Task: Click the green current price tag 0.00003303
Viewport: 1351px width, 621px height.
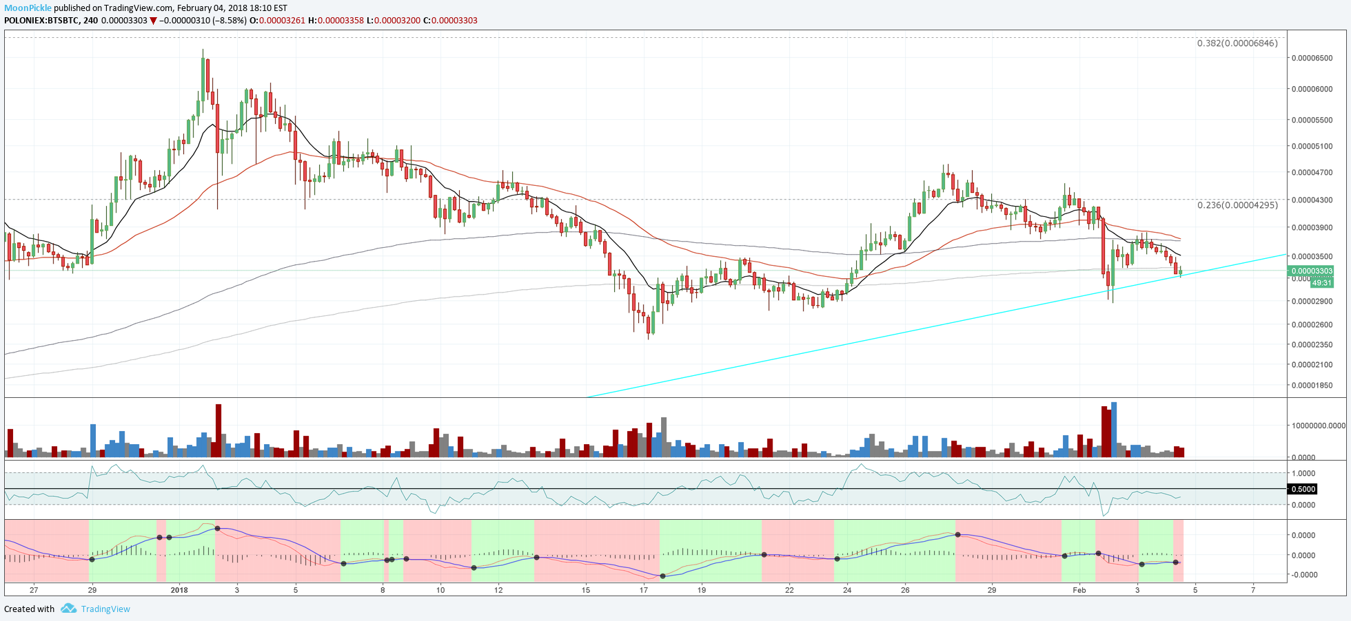Action: tap(1311, 271)
